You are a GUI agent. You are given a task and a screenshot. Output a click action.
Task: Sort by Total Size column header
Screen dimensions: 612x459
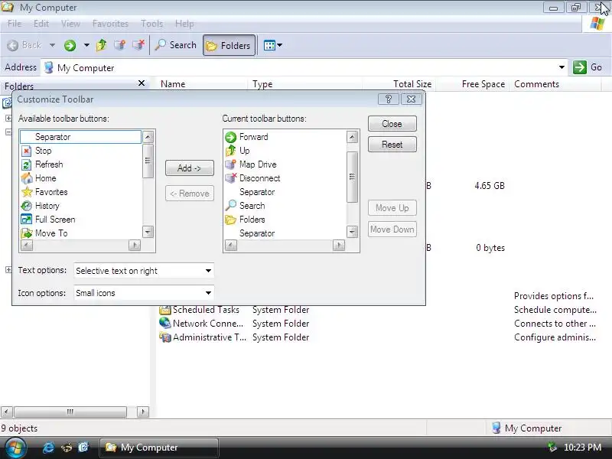pos(399,84)
